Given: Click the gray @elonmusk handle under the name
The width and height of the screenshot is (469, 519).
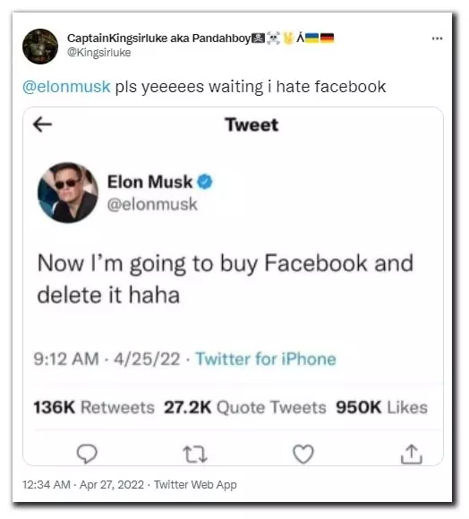Looking at the screenshot, I should [x=152, y=204].
